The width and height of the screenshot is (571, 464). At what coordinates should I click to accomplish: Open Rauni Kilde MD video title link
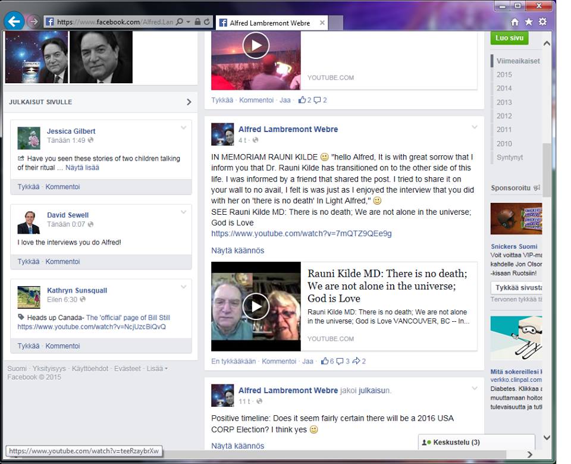coord(387,286)
